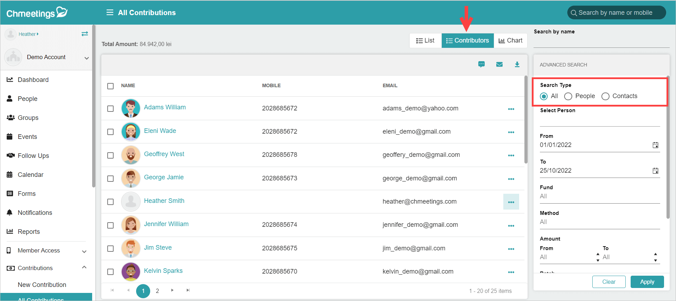Screen dimensions: 676x301
Task: Click the Clear button
Action: pos(609,282)
